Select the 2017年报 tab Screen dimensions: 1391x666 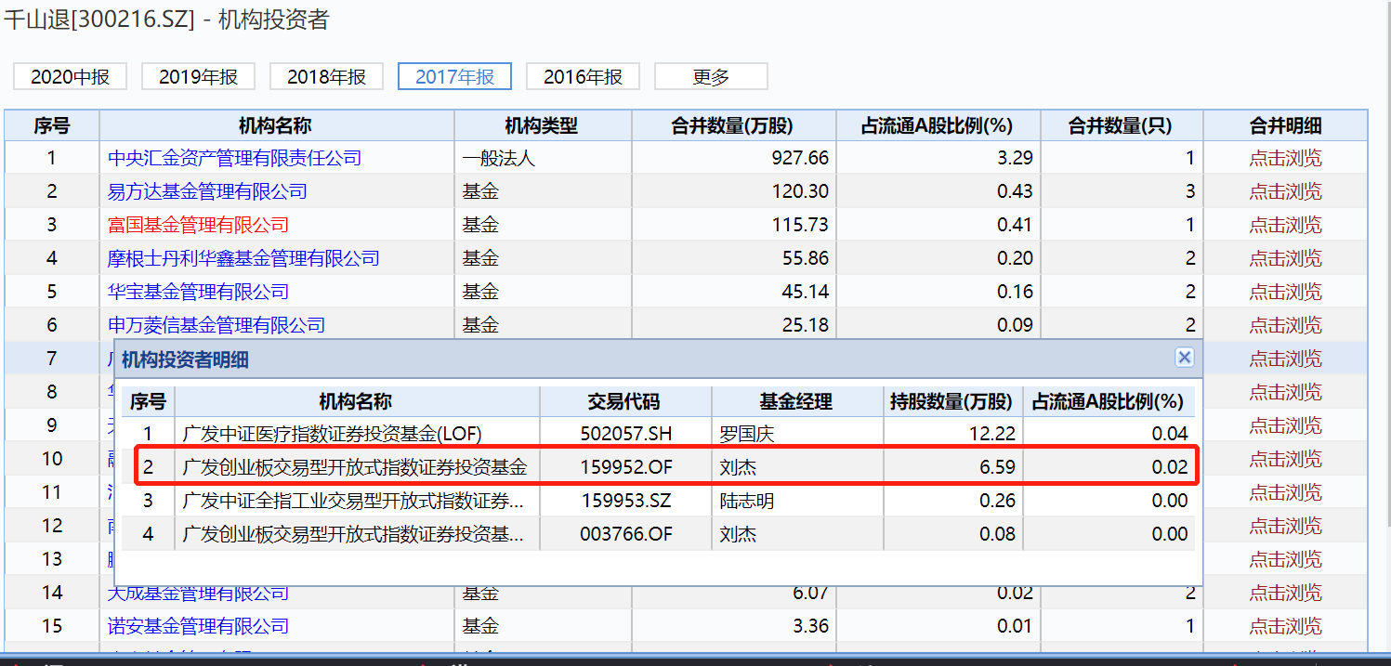(454, 77)
